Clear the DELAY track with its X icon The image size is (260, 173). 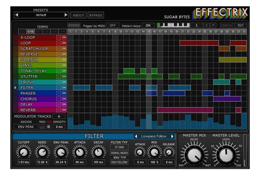point(58,105)
